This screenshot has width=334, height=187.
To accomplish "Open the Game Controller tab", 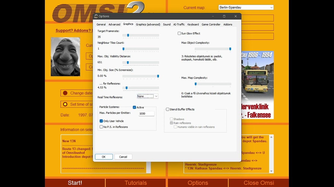I will [211, 24].
